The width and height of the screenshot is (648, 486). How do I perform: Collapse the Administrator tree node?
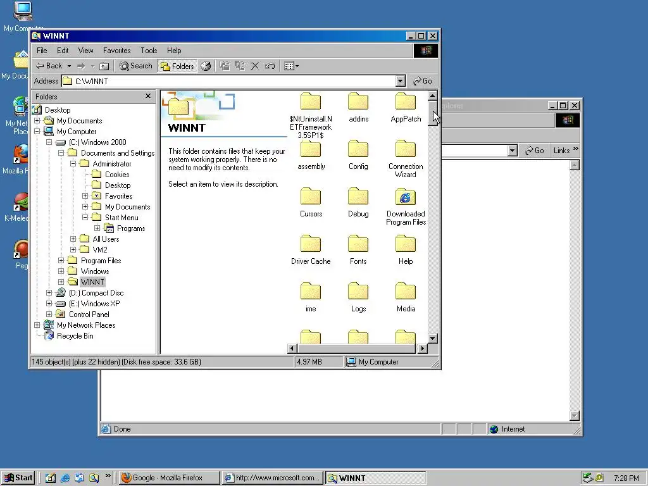coord(73,164)
